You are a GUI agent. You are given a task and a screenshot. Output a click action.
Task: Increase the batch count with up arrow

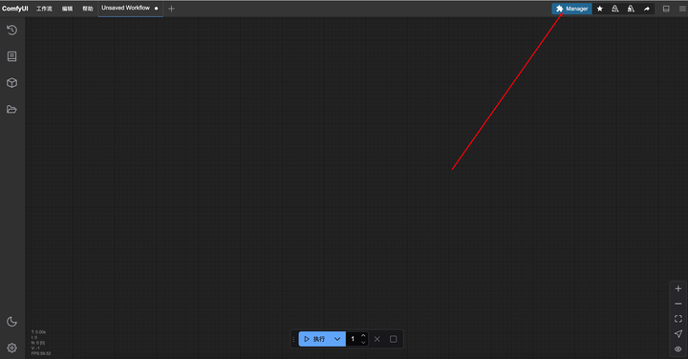(x=363, y=336)
